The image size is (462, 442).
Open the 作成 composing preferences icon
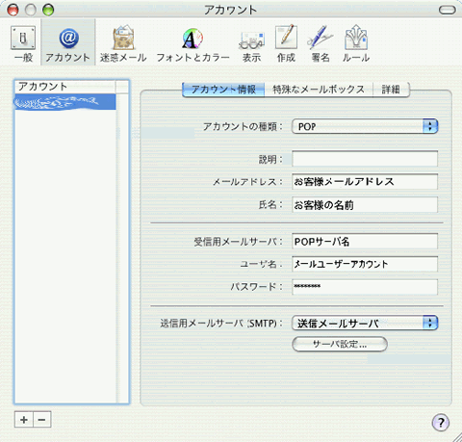pos(286,43)
